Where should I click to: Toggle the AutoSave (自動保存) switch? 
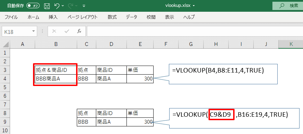coord(33,6)
